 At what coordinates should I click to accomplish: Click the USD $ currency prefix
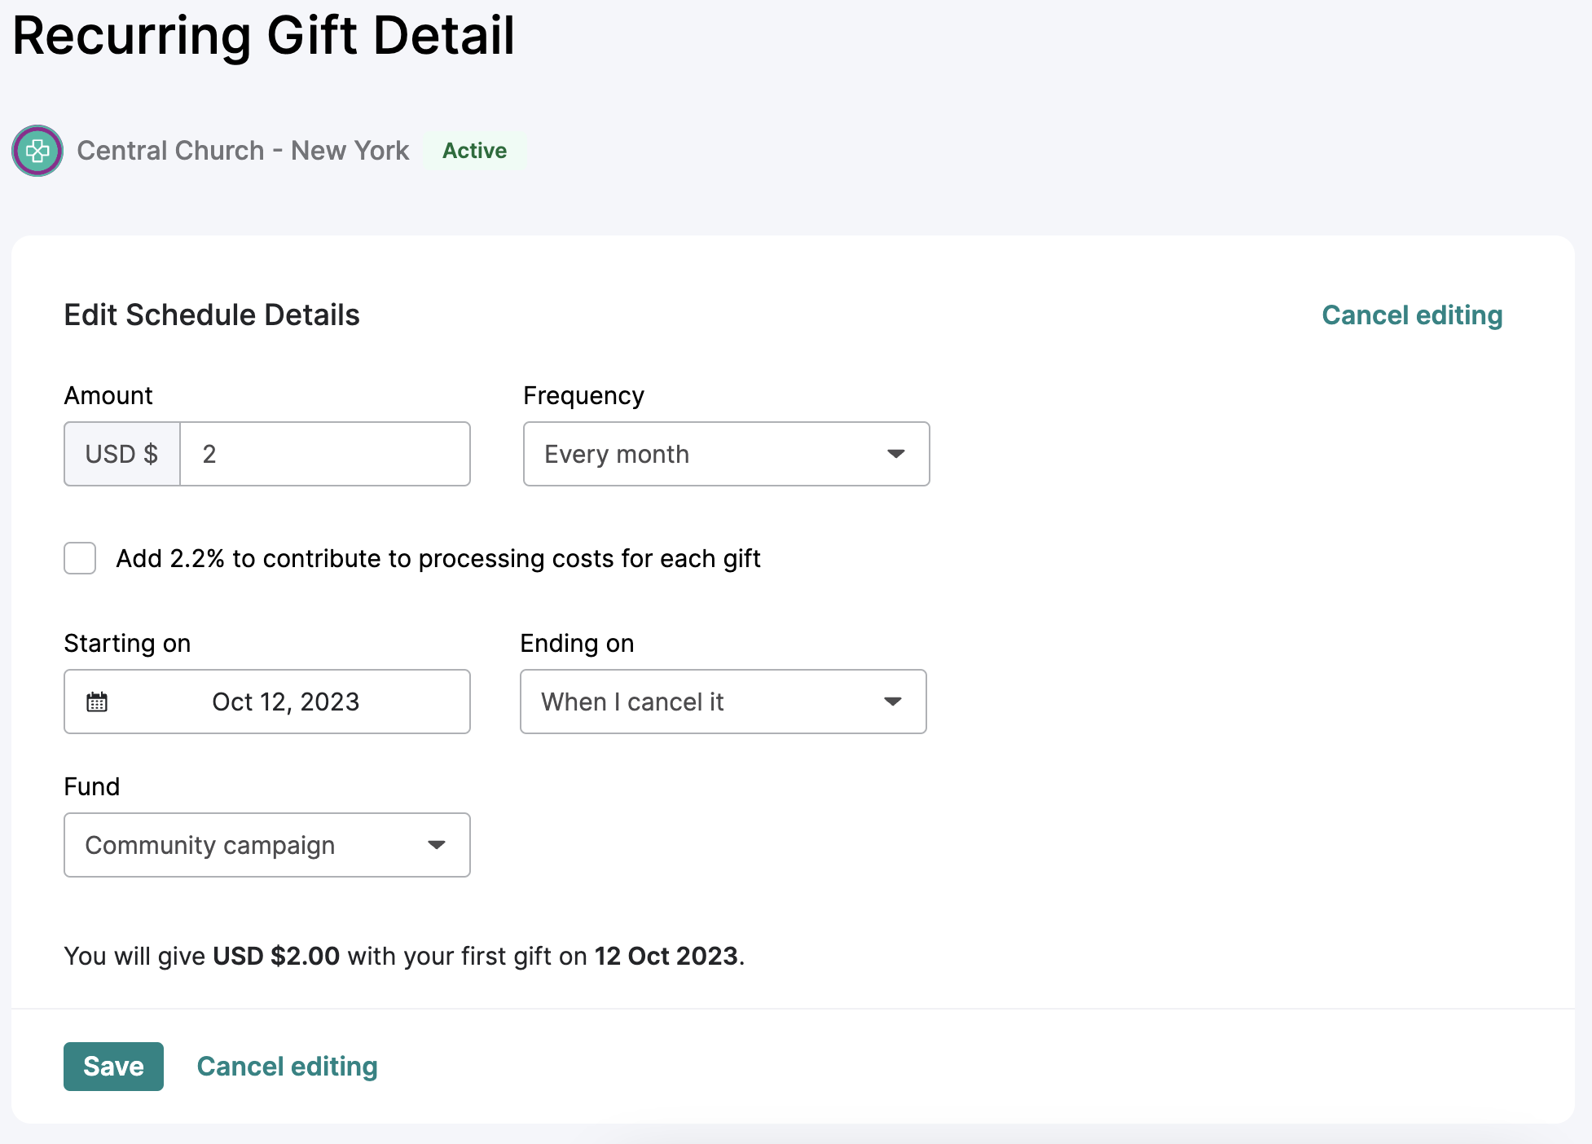tap(121, 454)
